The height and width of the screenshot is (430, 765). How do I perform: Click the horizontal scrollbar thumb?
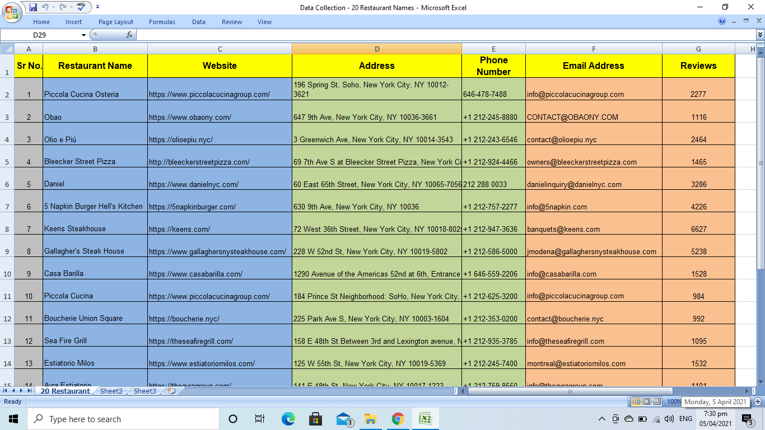tap(570, 391)
